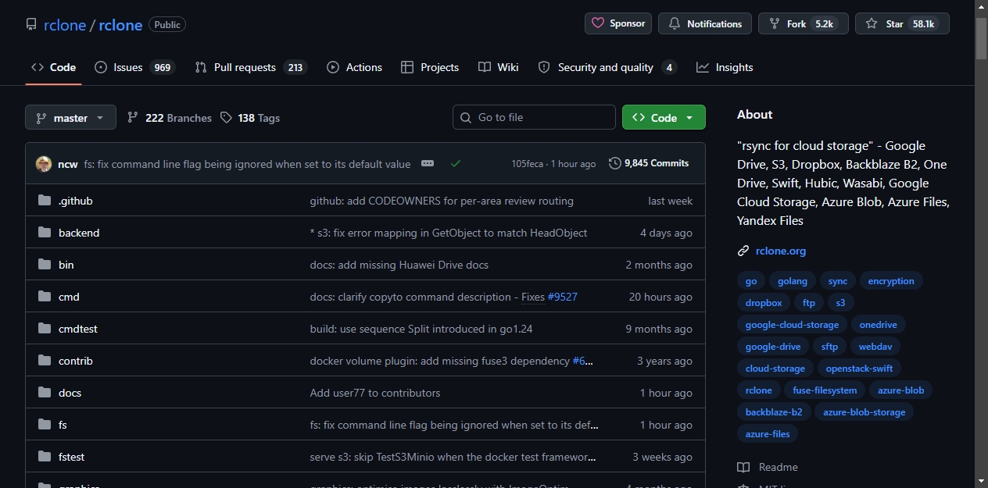Open the Notifications bell button
Viewport: 988px width, 488px height.
[x=705, y=23]
